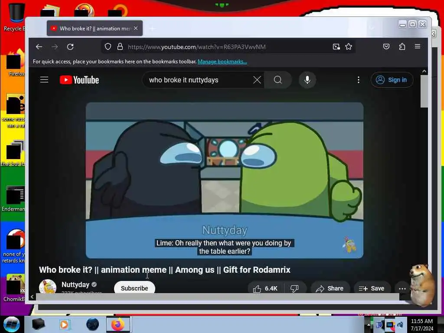The image size is (444, 333).
Task: Click the video player frame
Action: coord(225,180)
